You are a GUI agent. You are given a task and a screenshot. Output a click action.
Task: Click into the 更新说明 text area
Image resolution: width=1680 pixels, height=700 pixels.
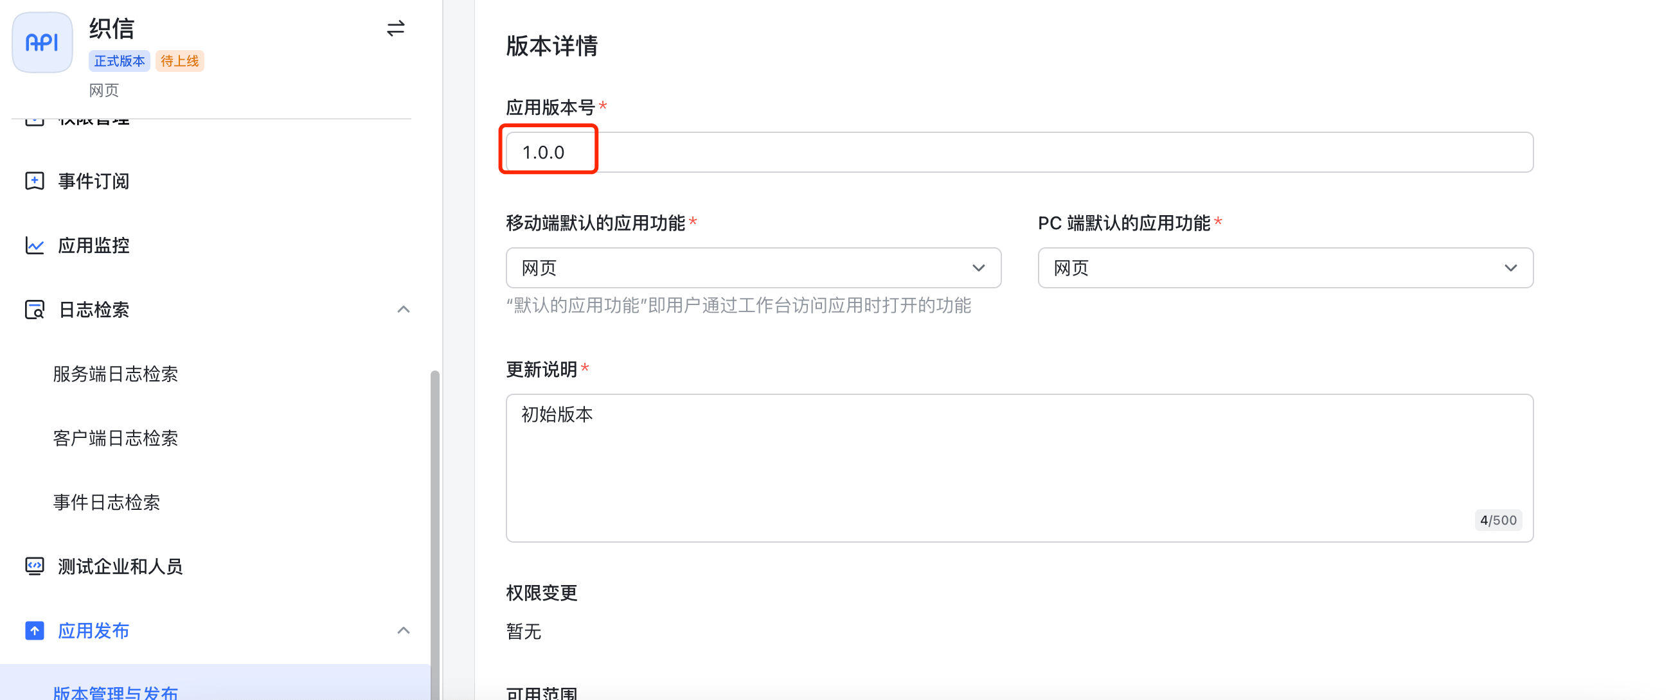(x=1019, y=468)
